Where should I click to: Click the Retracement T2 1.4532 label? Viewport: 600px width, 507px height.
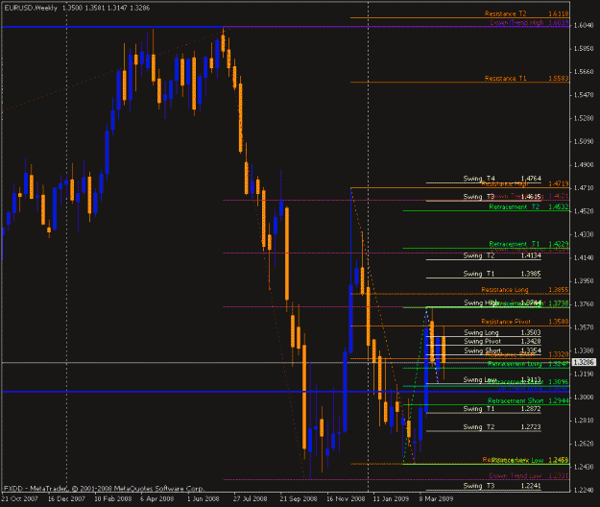(529, 207)
